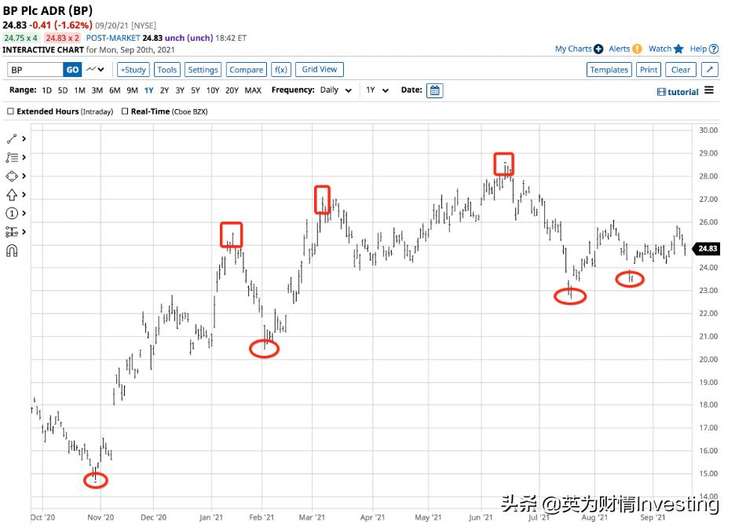Select the 1M range
The height and width of the screenshot is (528, 735).
coord(79,90)
